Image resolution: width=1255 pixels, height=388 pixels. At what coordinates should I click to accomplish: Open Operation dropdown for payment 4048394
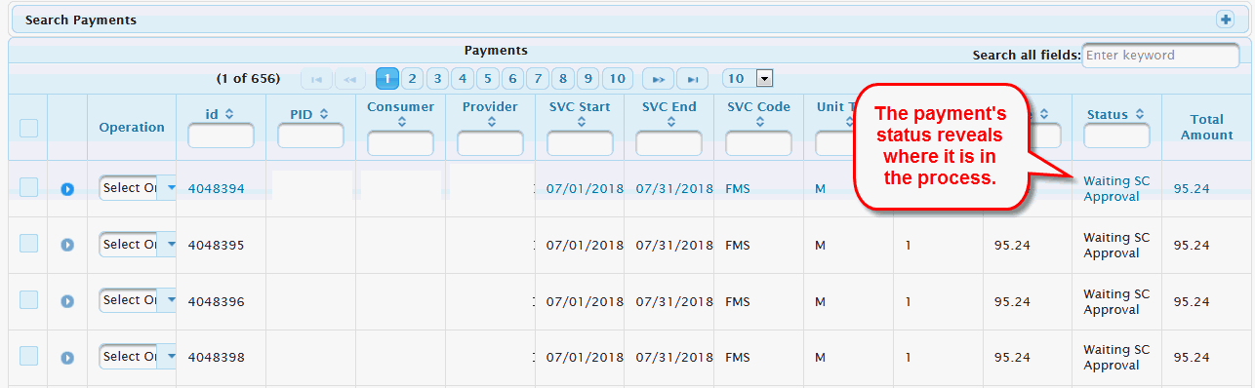138,188
